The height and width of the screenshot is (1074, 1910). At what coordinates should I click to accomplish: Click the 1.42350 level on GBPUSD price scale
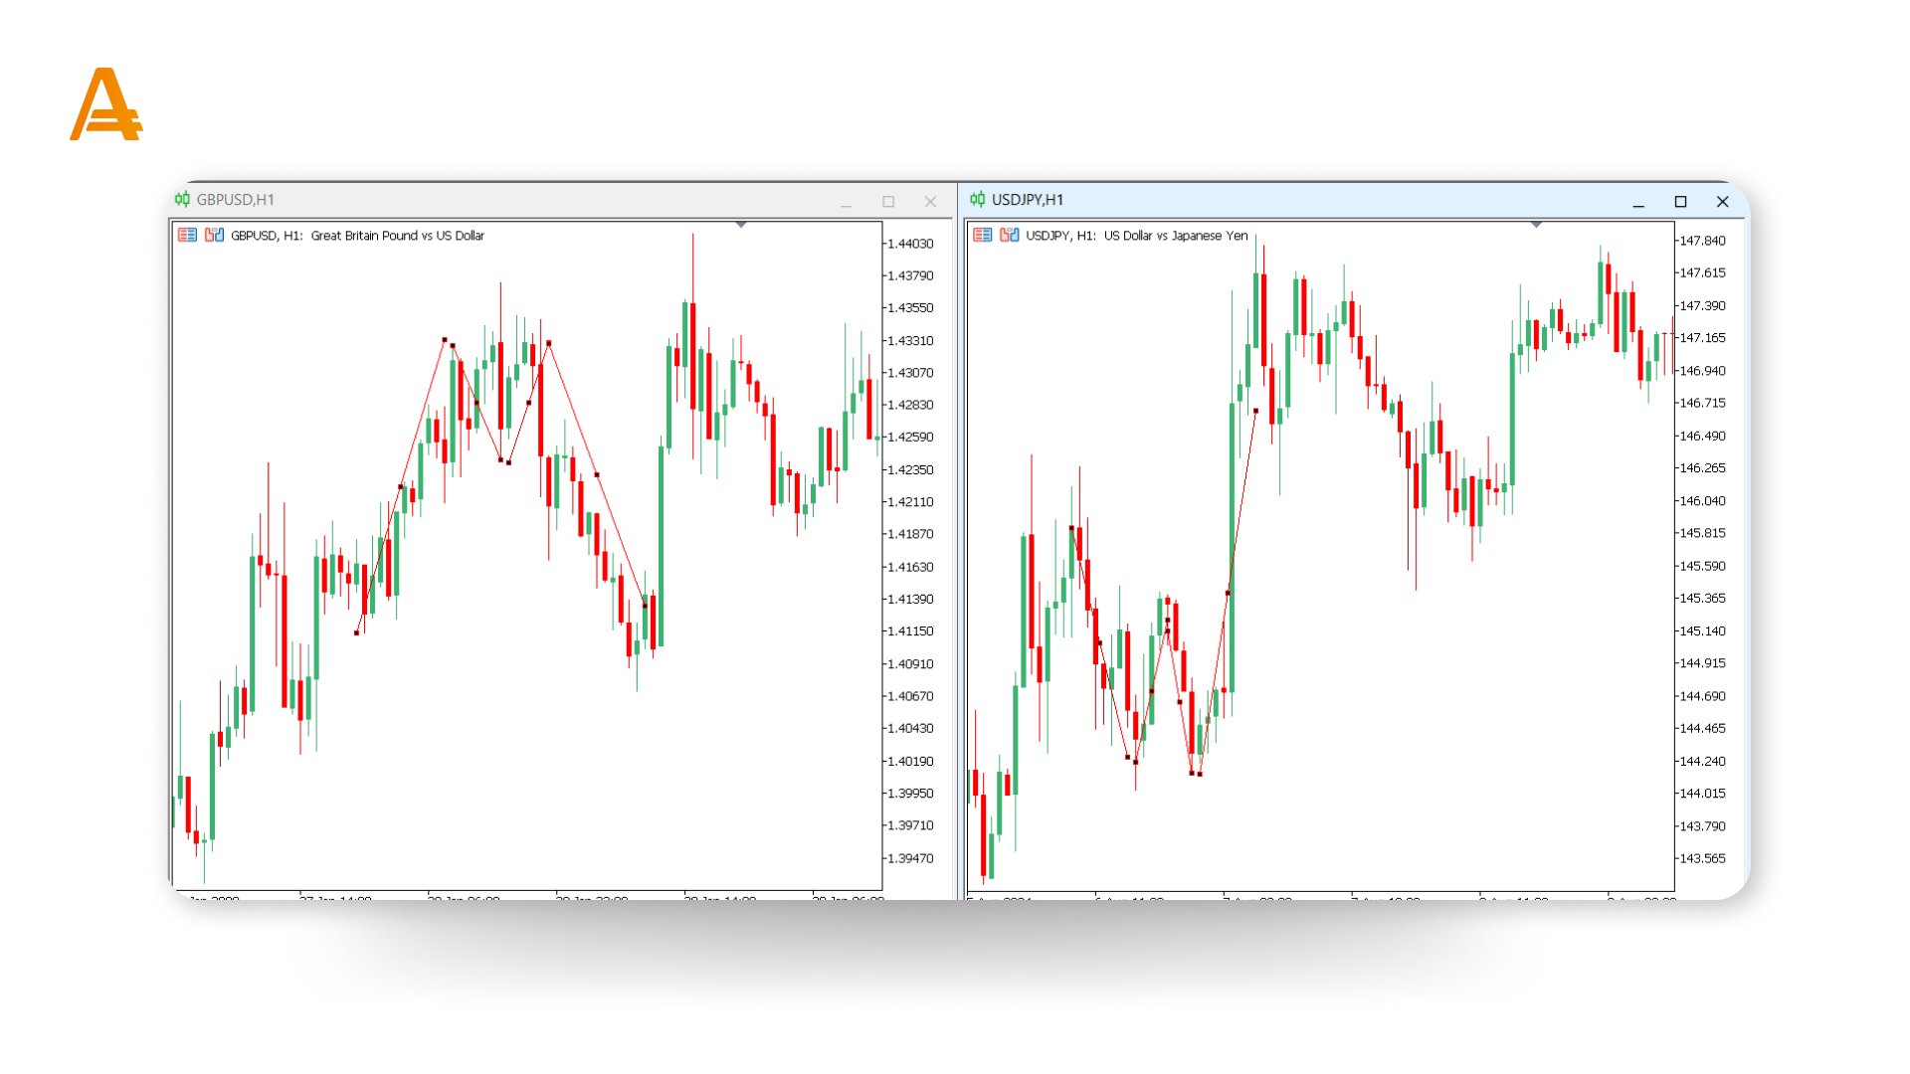coord(909,469)
